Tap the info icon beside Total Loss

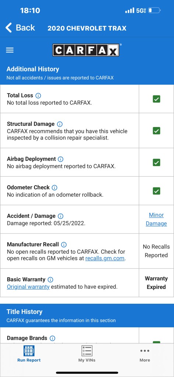pos(38,95)
